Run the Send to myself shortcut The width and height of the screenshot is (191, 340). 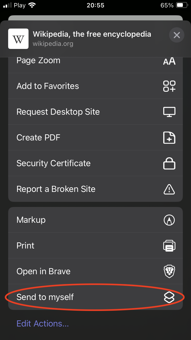45,297
